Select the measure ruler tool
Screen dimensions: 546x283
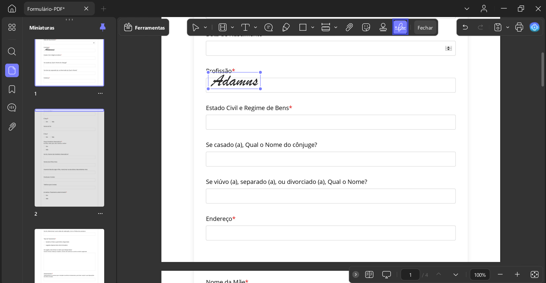click(x=326, y=28)
